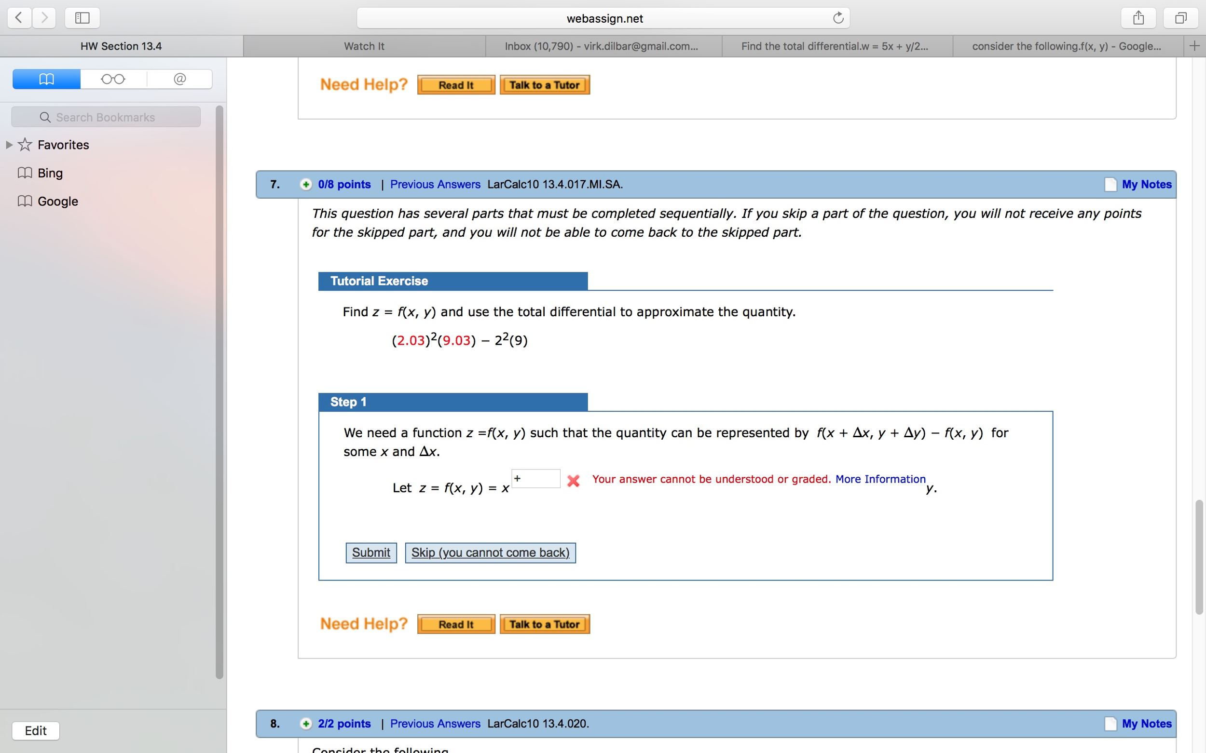Switch to the Watch It tab

[364, 46]
